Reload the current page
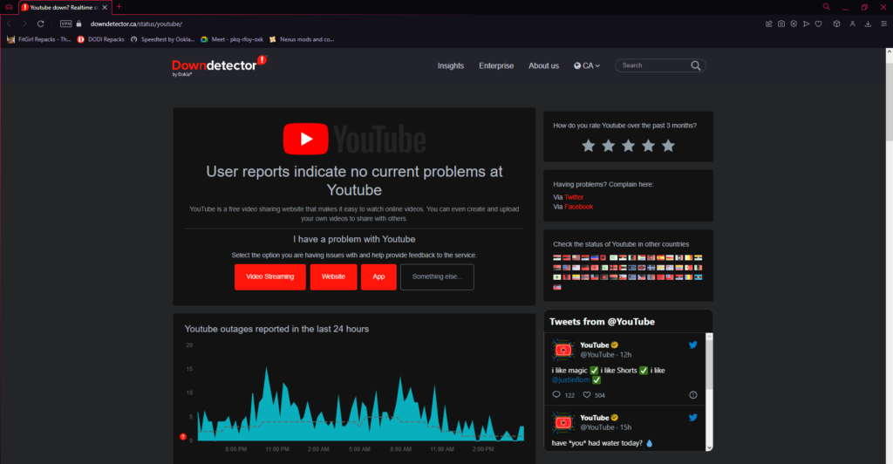893x464 pixels. 40,24
